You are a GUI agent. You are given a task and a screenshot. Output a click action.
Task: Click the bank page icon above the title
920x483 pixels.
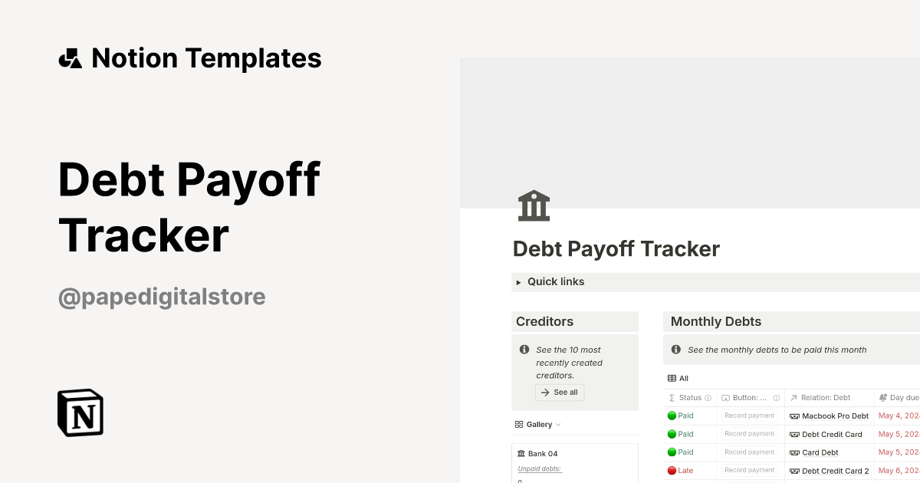point(534,205)
